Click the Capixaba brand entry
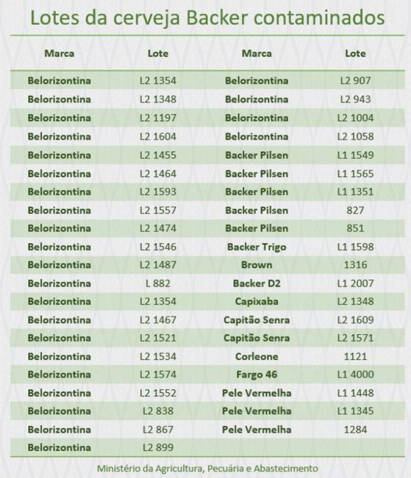This screenshot has height=478, width=411. 257,302
